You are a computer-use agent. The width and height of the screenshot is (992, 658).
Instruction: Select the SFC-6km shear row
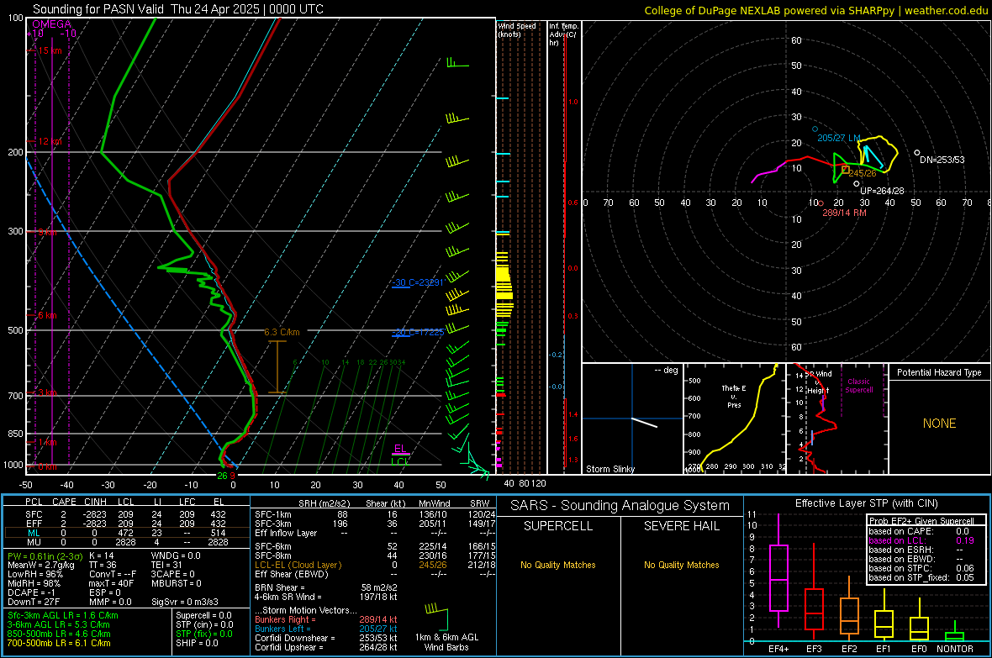(x=375, y=546)
